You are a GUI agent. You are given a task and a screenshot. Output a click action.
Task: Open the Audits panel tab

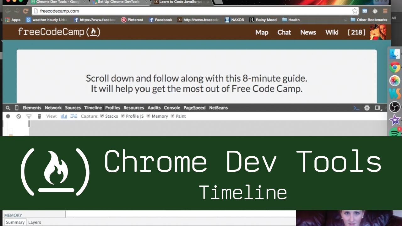click(154, 108)
